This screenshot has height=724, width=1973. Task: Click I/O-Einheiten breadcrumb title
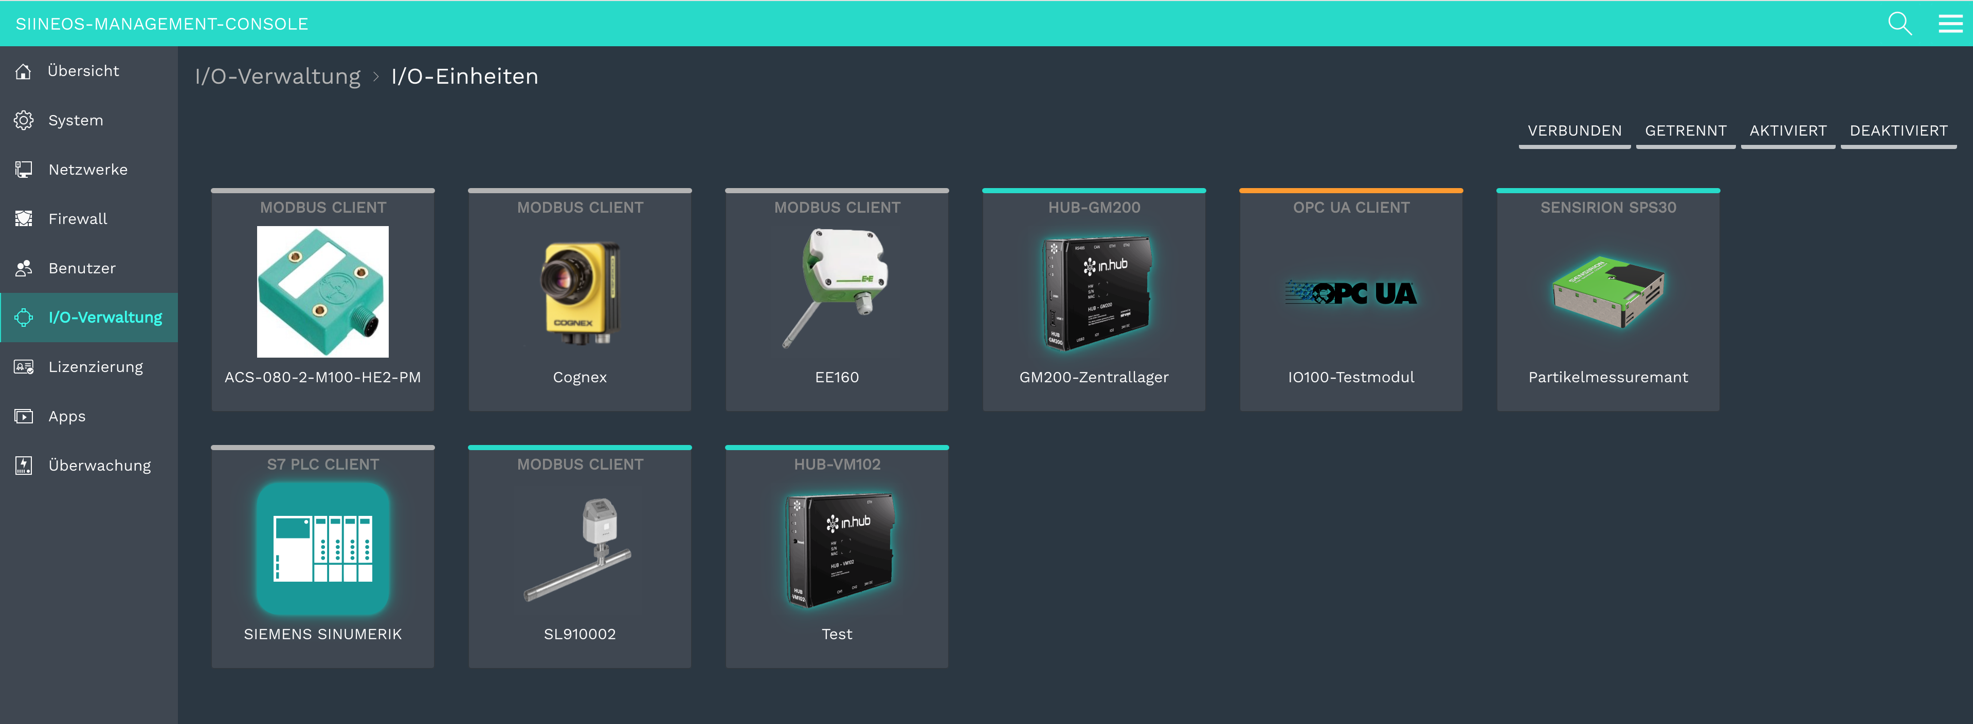pyautogui.click(x=464, y=77)
